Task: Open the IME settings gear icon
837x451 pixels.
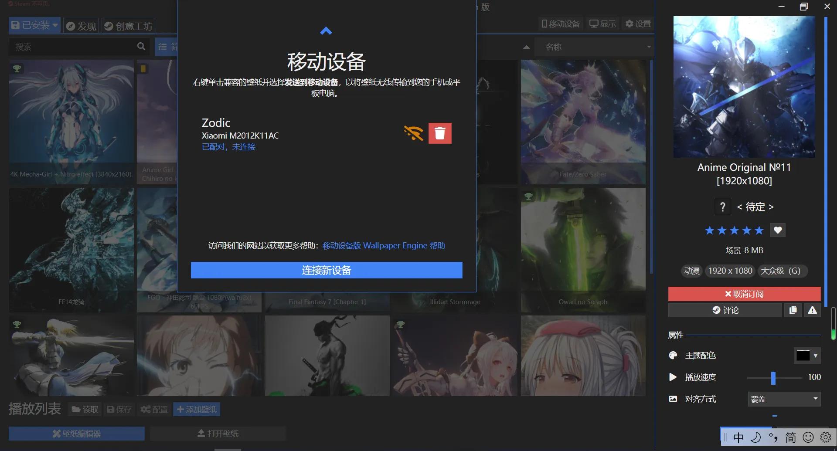Action: (x=826, y=437)
